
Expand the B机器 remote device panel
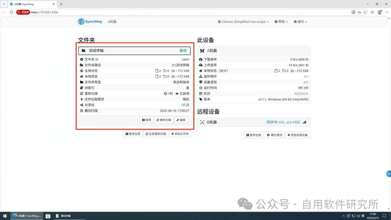point(253,122)
